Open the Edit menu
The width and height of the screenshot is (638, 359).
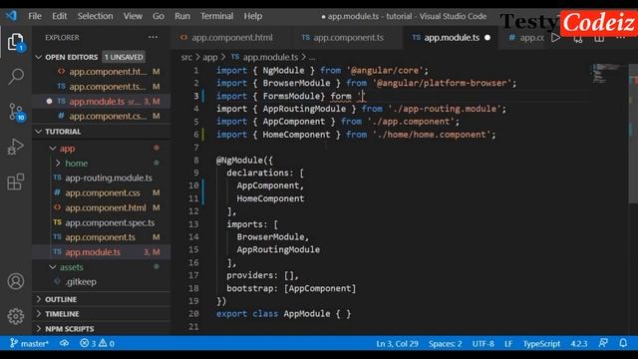tap(59, 16)
